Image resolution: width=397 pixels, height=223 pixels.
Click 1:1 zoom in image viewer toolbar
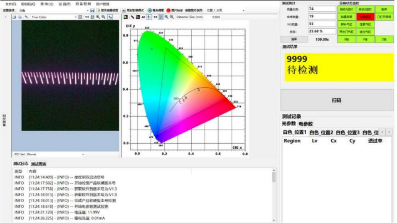point(87,17)
